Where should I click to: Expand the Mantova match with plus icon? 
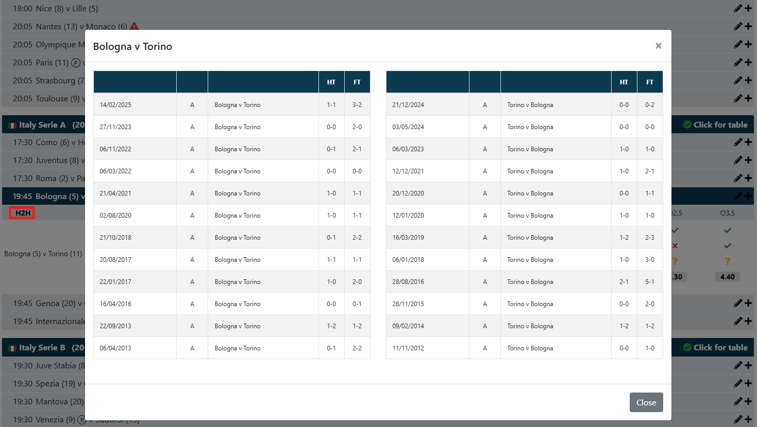pyautogui.click(x=748, y=401)
